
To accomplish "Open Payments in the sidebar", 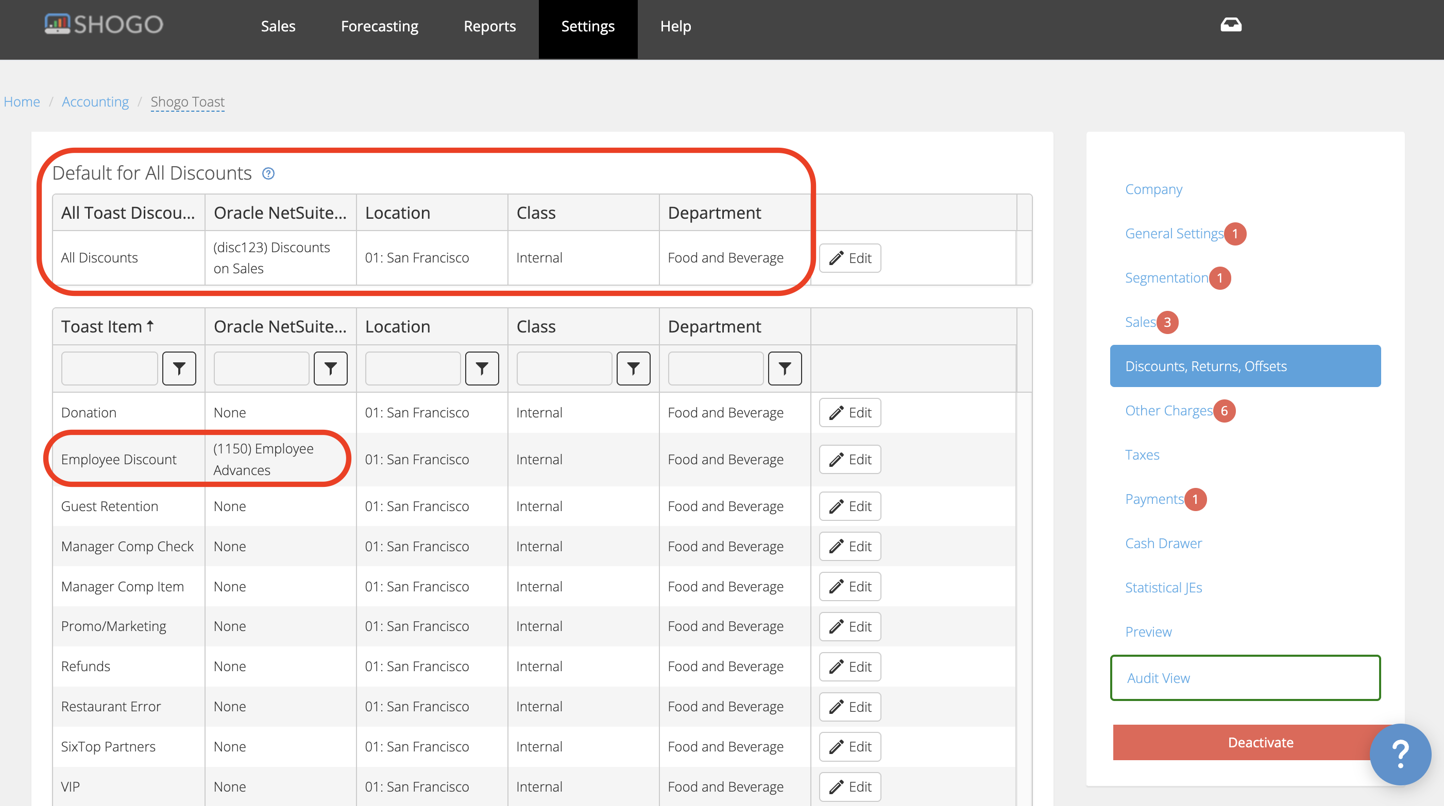I will (1153, 499).
